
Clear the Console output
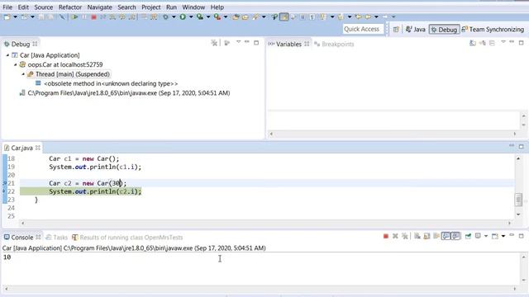pos(417,237)
